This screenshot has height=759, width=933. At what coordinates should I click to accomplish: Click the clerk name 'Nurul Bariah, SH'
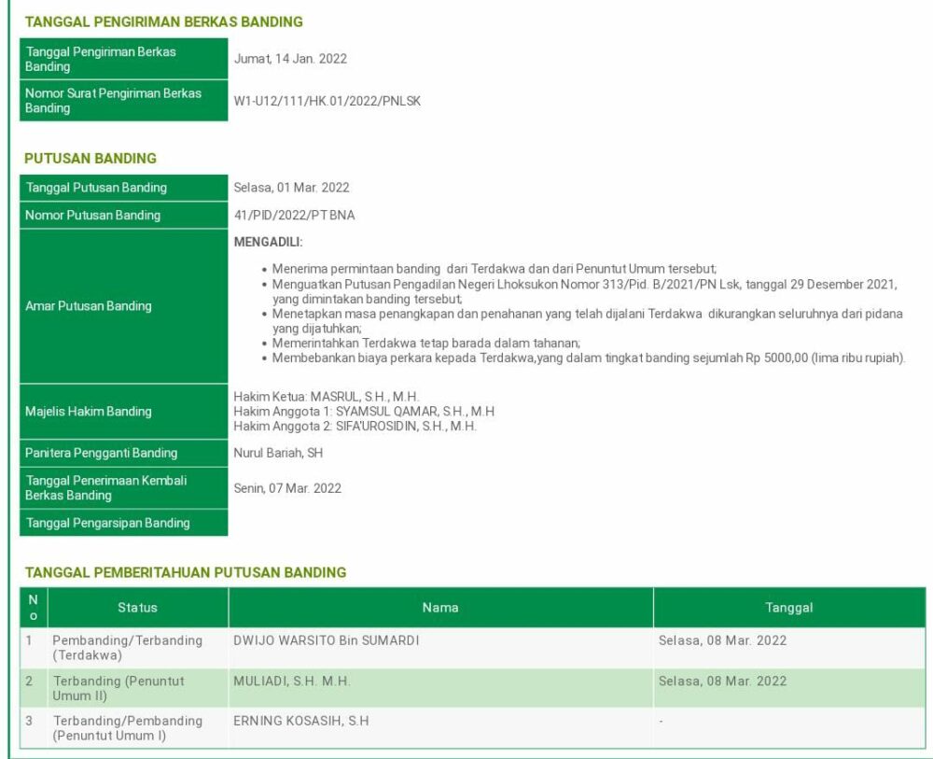278,454
